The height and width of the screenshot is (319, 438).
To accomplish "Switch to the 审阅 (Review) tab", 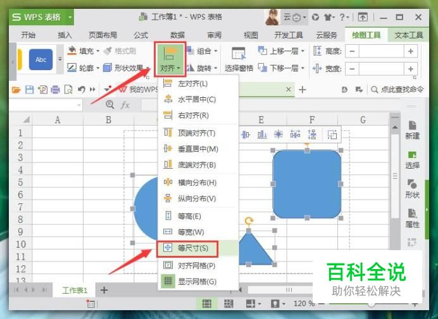I will 214,35.
